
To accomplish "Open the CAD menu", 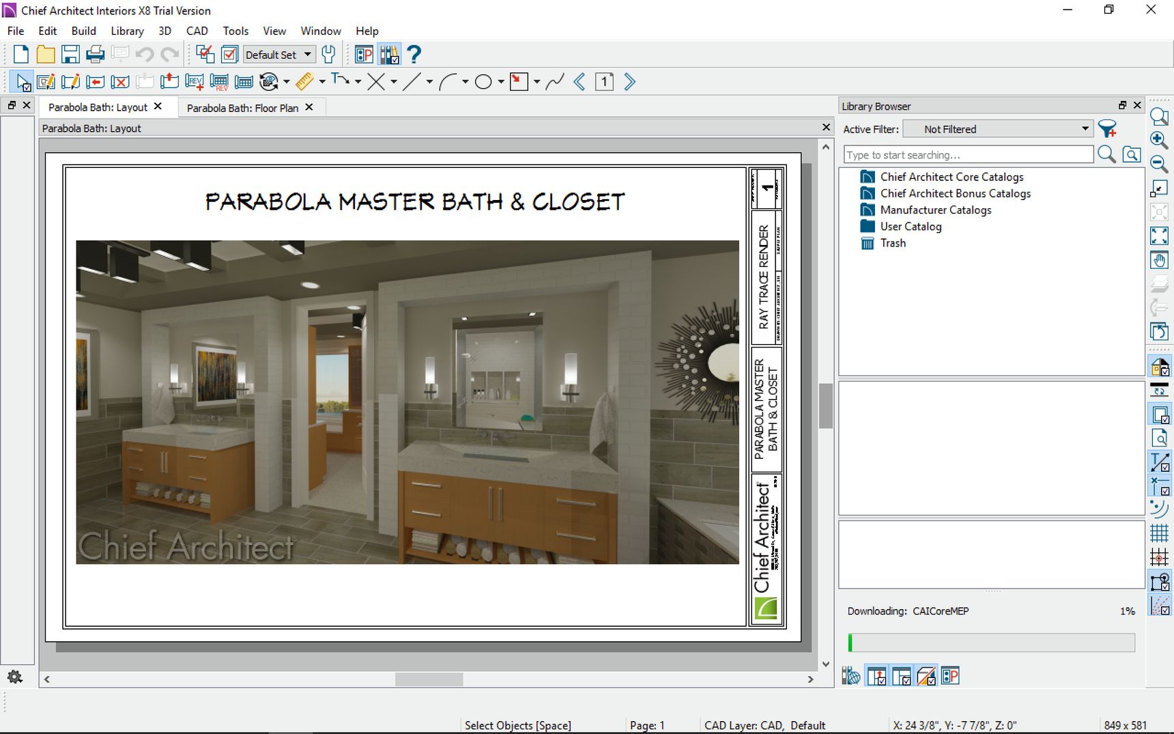I will (197, 31).
